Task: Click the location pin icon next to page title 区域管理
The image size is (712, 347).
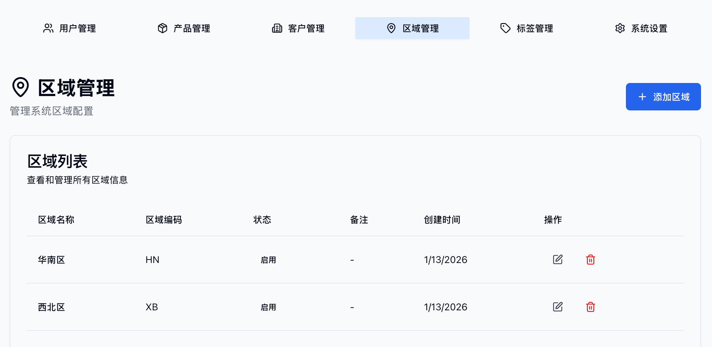Action: click(x=20, y=88)
